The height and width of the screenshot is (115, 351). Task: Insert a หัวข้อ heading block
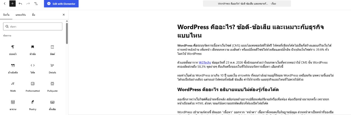[x=33, y=50]
